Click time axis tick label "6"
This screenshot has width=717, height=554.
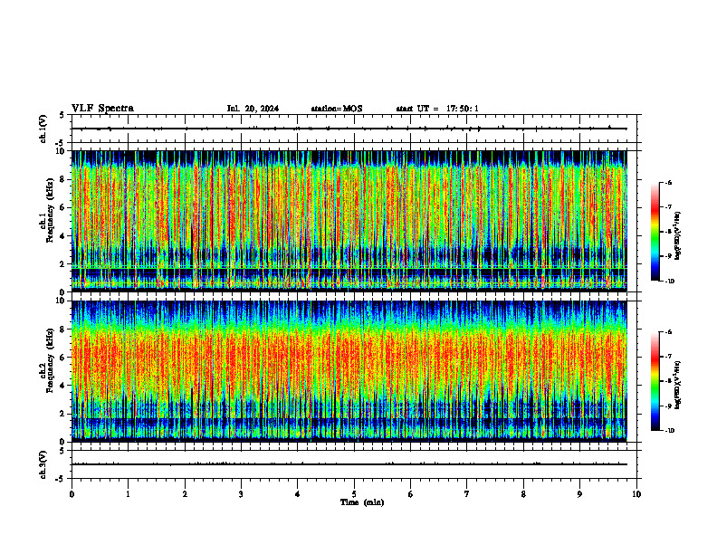[x=411, y=494]
